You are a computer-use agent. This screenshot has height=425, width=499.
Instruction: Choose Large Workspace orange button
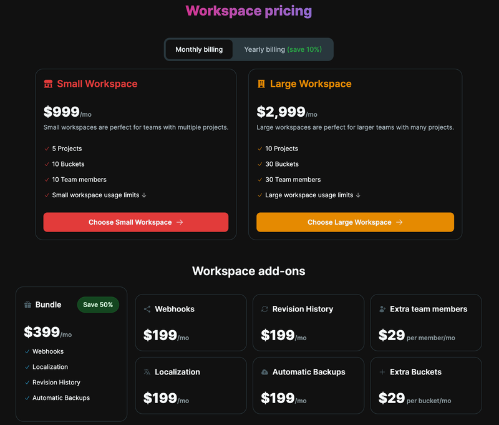tap(355, 222)
